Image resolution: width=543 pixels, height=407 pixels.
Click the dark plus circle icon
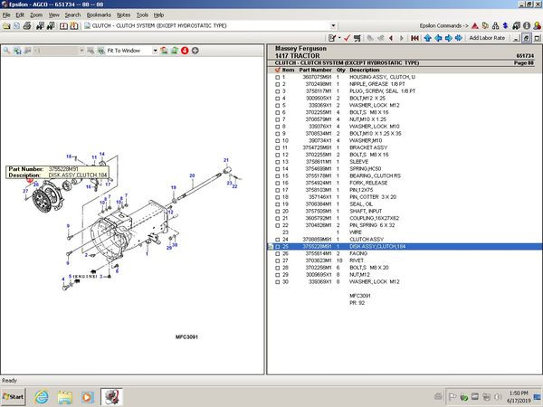click(x=195, y=51)
